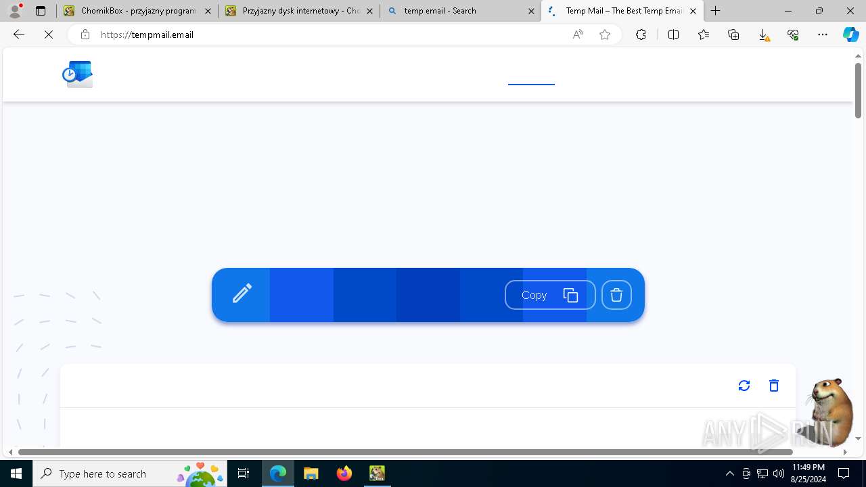
Task: Open volume control in system tray
Action: 778,473
